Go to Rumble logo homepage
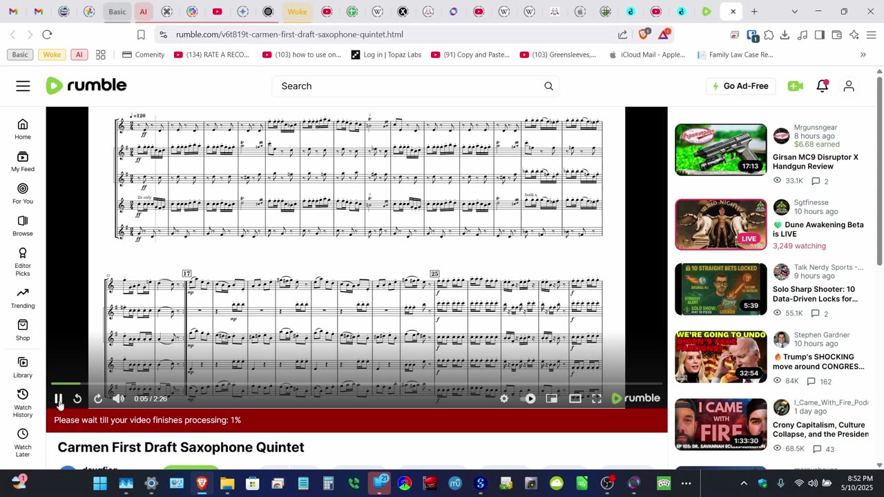The height and width of the screenshot is (497, 884). pyautogui.click(x=86, y=86)
